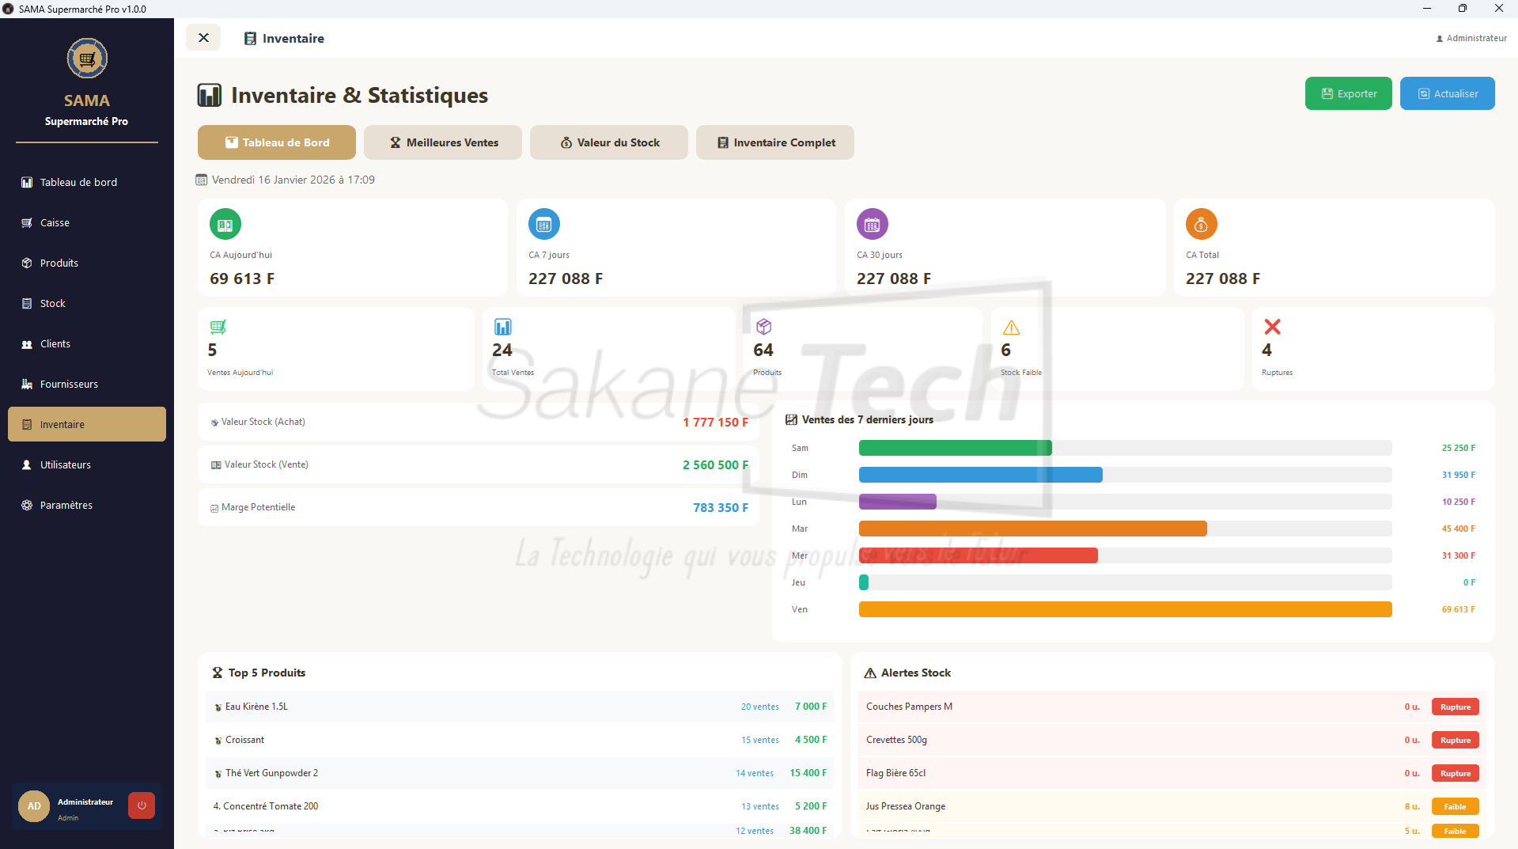This screenshot has height=849, width=1518.
Task: Click the Ruptures red cross icon
Action: click(x=1273, y=327)
